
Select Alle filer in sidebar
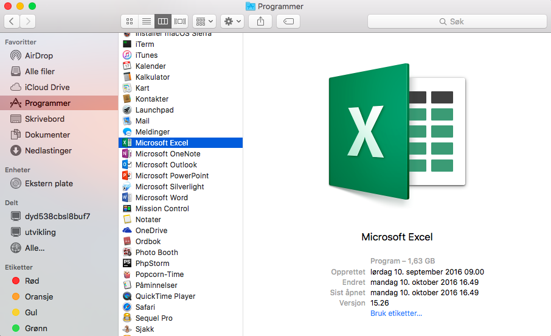pyautogui.click(x=59, y=71)
